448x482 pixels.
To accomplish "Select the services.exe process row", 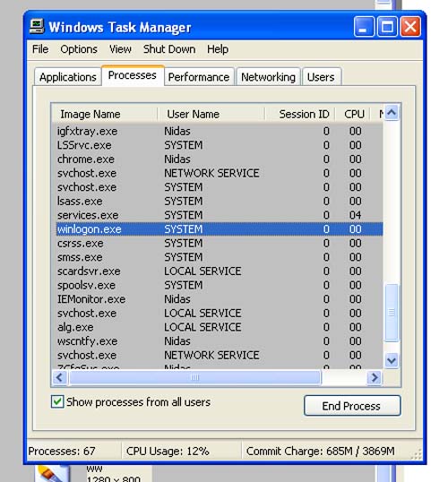I will point(220,215).
